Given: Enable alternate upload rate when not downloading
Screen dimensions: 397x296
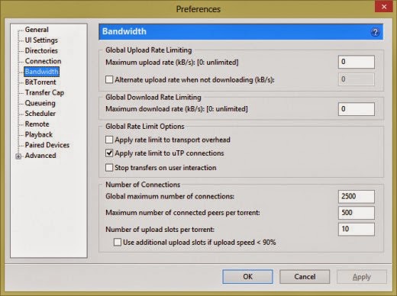Looking at the screenshot, I should pos(109,79).
